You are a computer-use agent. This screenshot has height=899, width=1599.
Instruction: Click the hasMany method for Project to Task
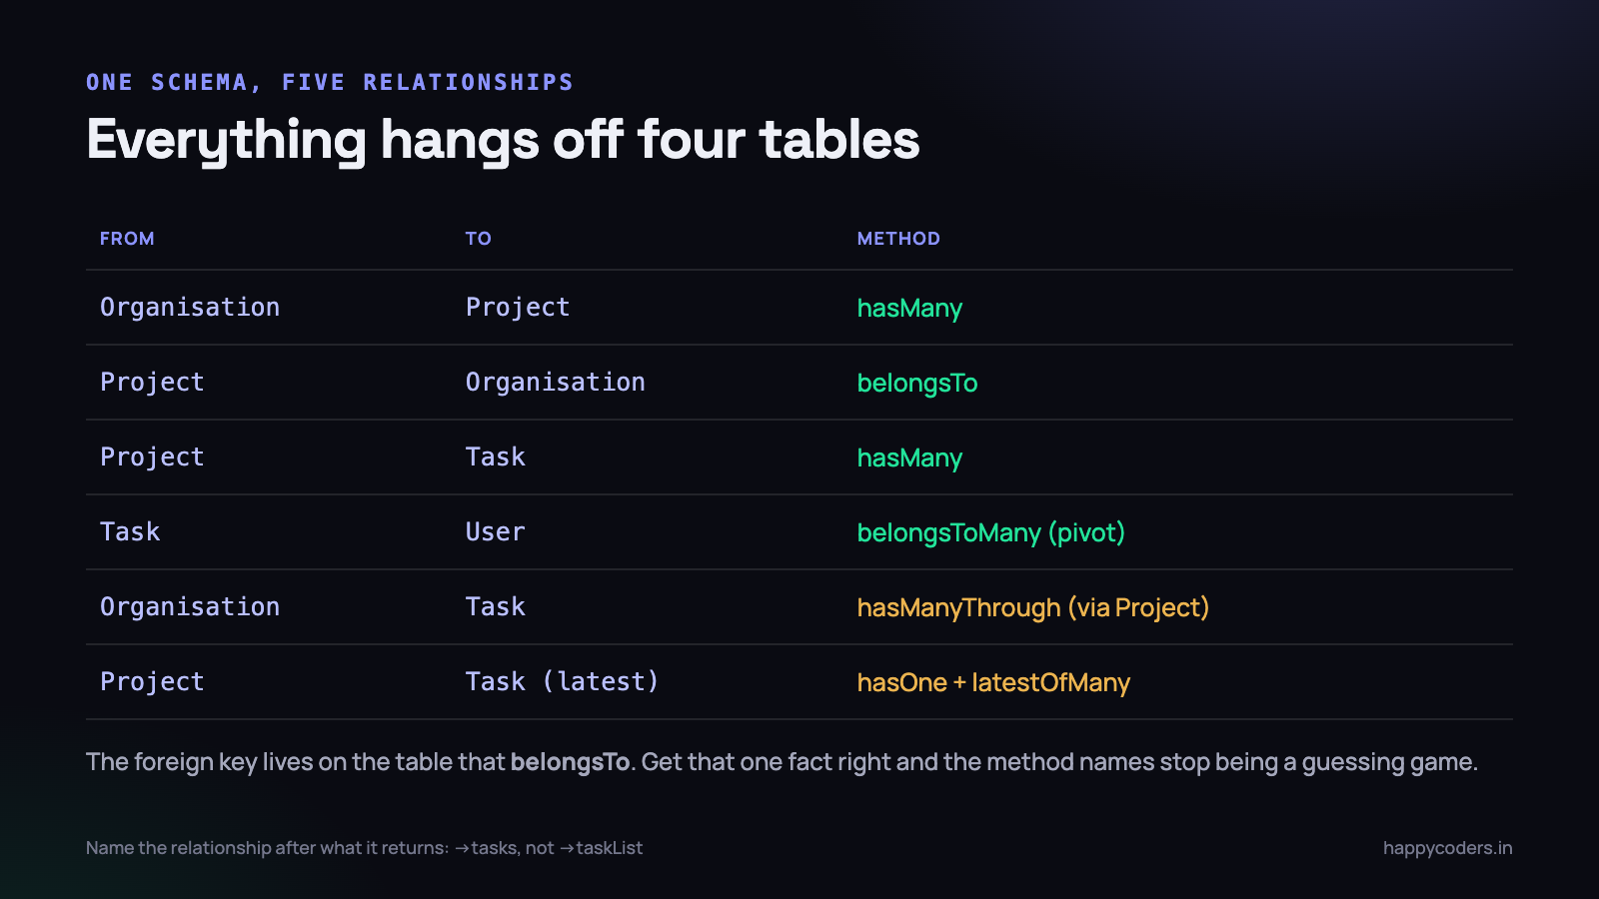(909, 458)
